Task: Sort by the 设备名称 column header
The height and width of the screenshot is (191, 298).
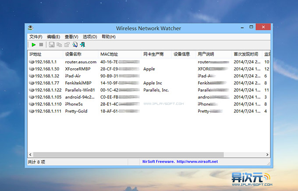Action: [81, 54]
